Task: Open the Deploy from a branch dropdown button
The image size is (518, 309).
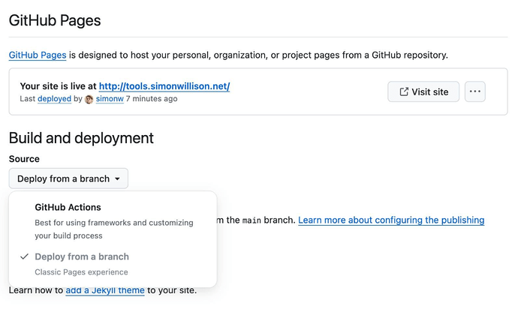Action: (x=68, y=178)
